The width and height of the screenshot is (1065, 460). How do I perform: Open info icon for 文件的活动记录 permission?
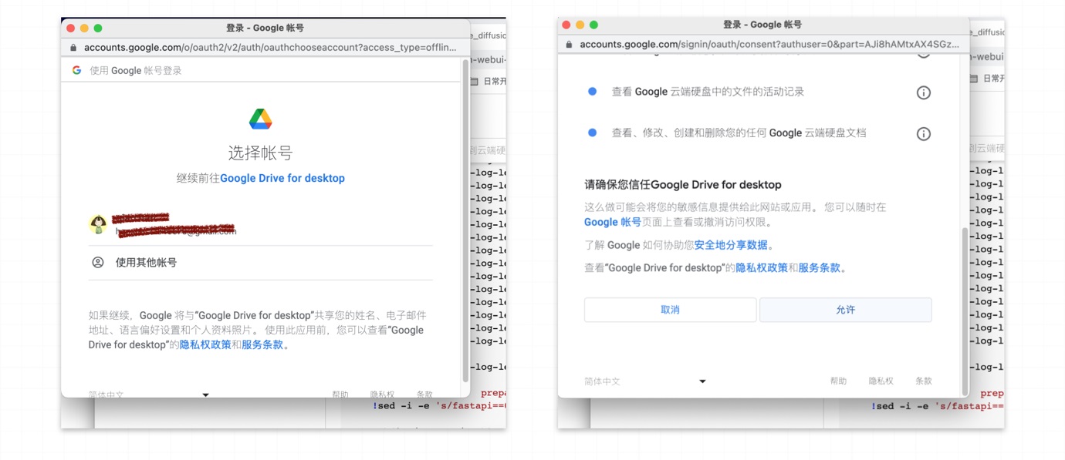[923, 92]
